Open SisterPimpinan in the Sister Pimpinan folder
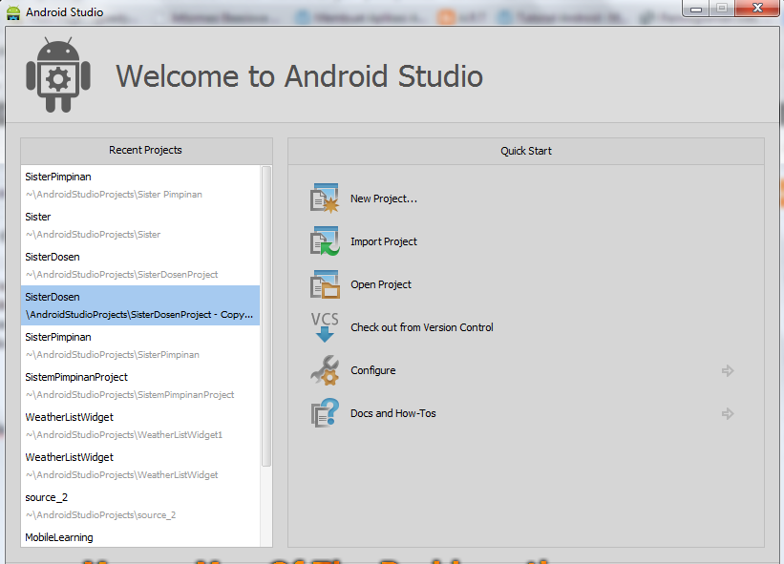Viewport: 784px width, 564px height. click(x=140, y=185)
